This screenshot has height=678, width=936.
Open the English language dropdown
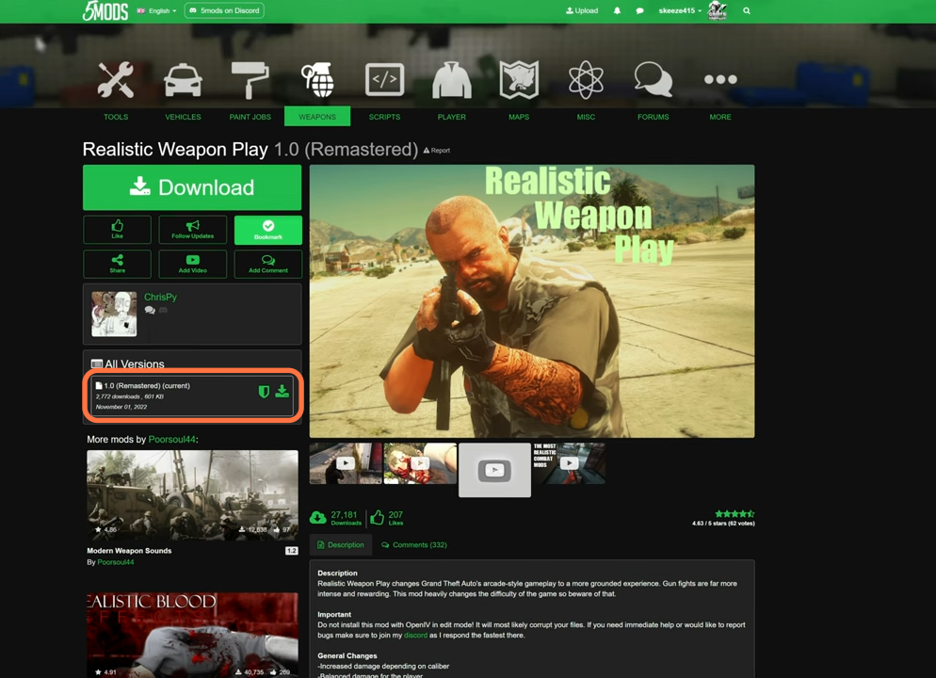[157, 10]
